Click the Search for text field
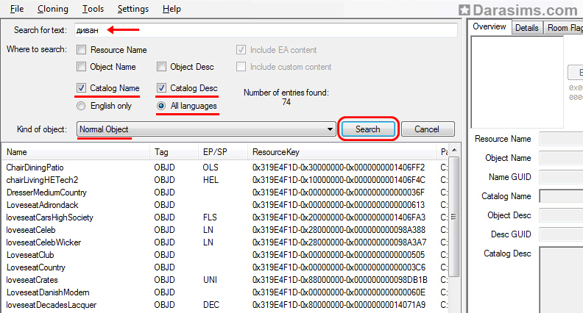Screen dimensions: 583x313 265,30
